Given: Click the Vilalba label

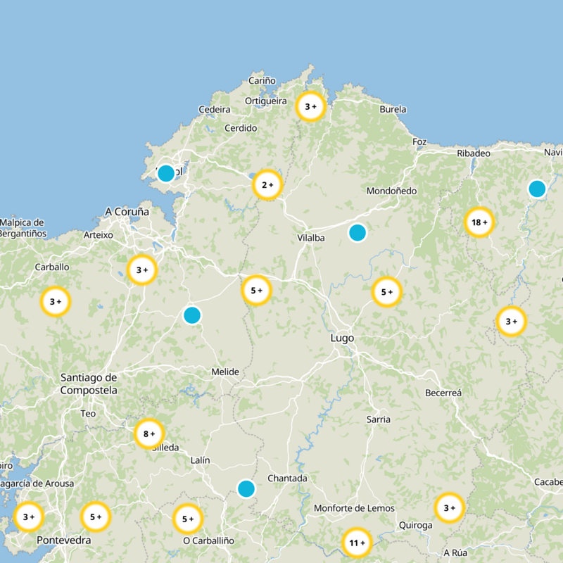Looking at the screenshot, I should pos(311,238).
